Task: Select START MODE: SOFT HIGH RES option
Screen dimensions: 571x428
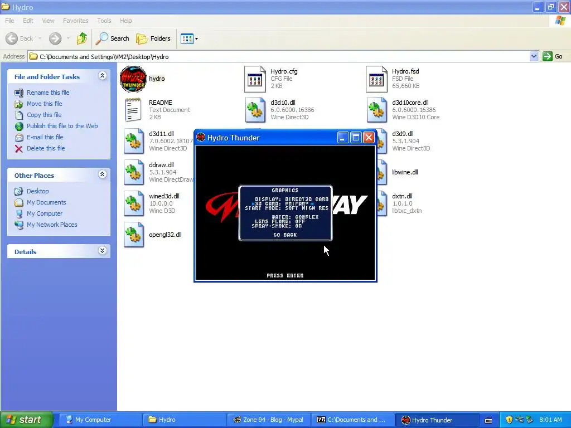Action: (287, 208)
